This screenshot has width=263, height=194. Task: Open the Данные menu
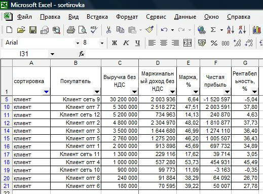(x=185, y=17)
